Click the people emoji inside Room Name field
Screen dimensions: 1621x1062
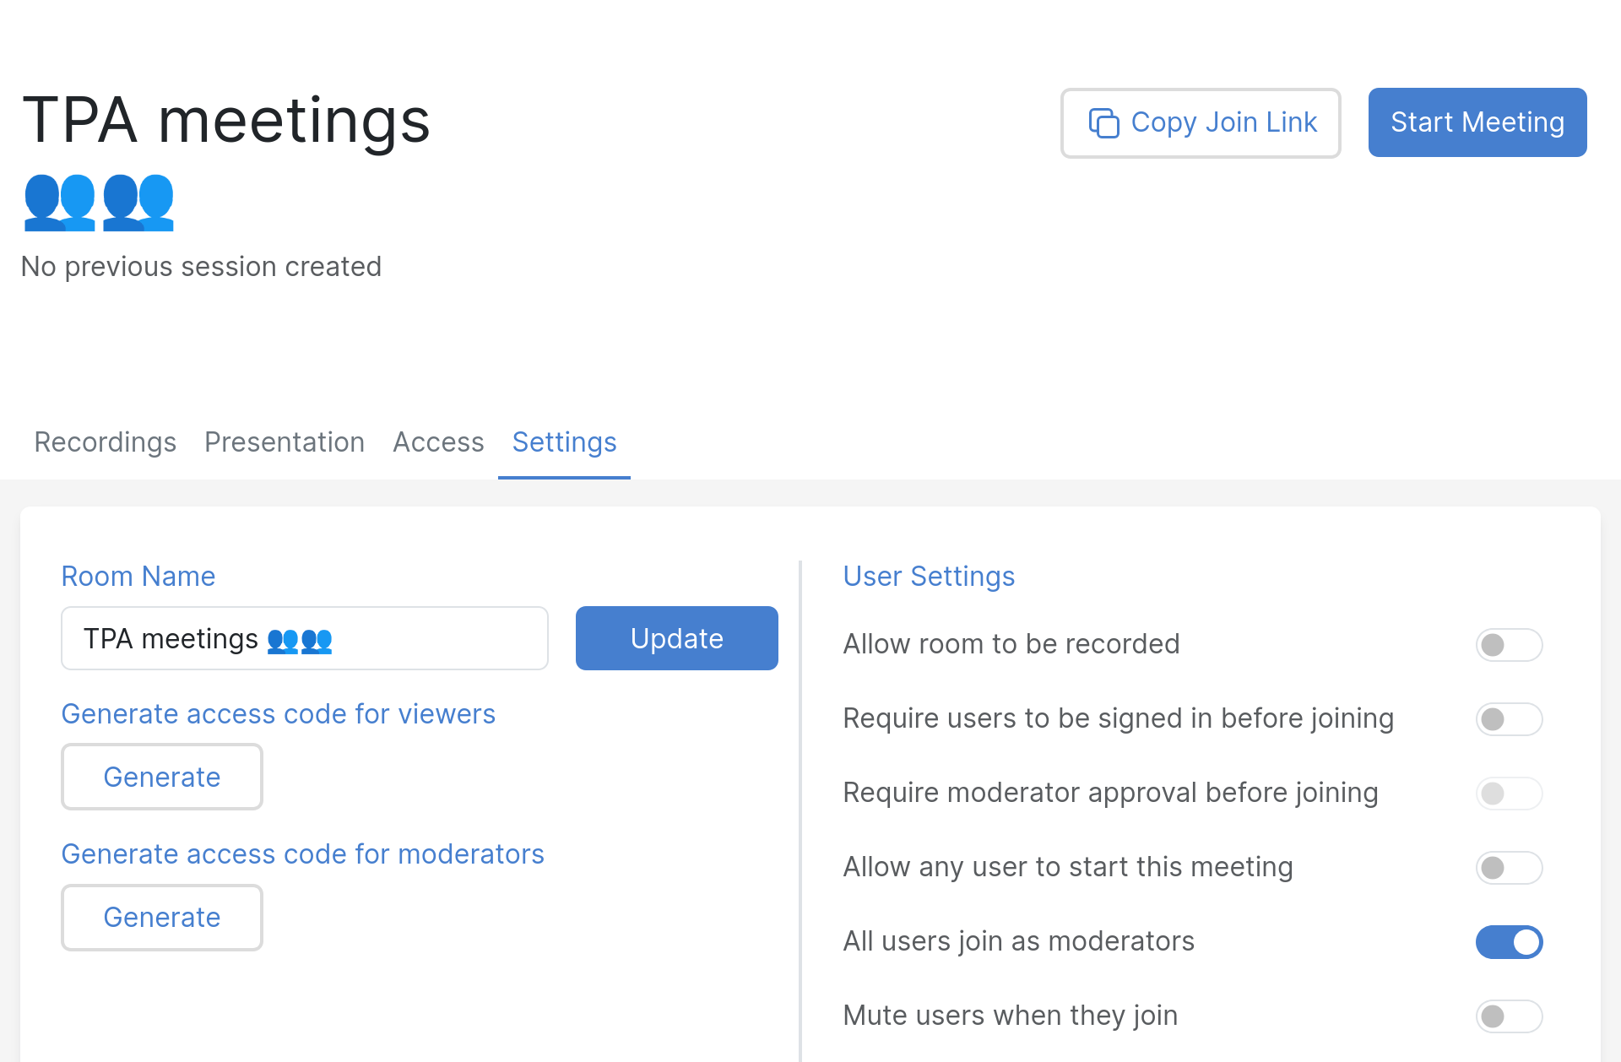click(x=299, y=639)
